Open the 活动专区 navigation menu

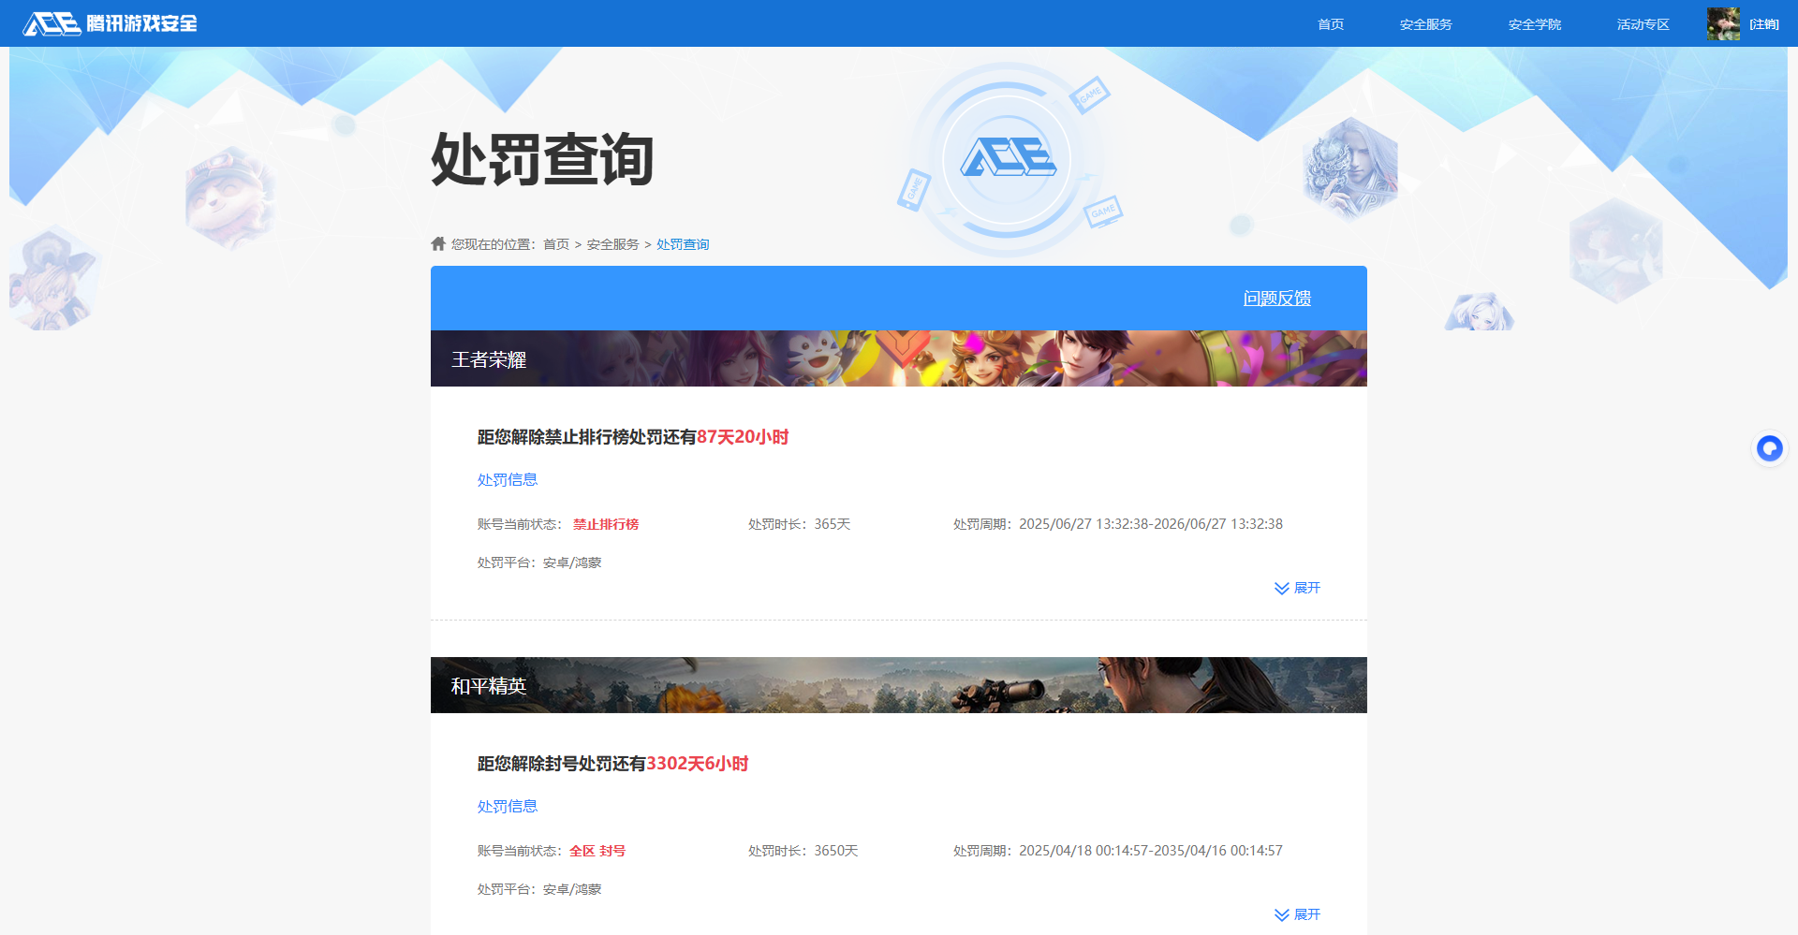point(1642,23)
